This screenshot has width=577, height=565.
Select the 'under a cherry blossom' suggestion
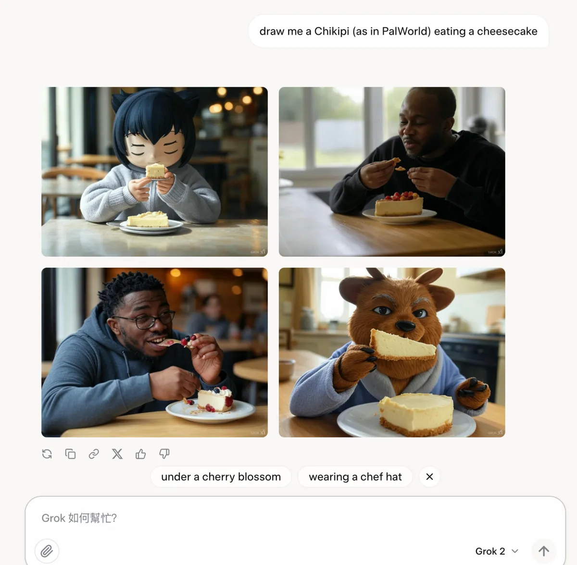(x=221, y=477)
